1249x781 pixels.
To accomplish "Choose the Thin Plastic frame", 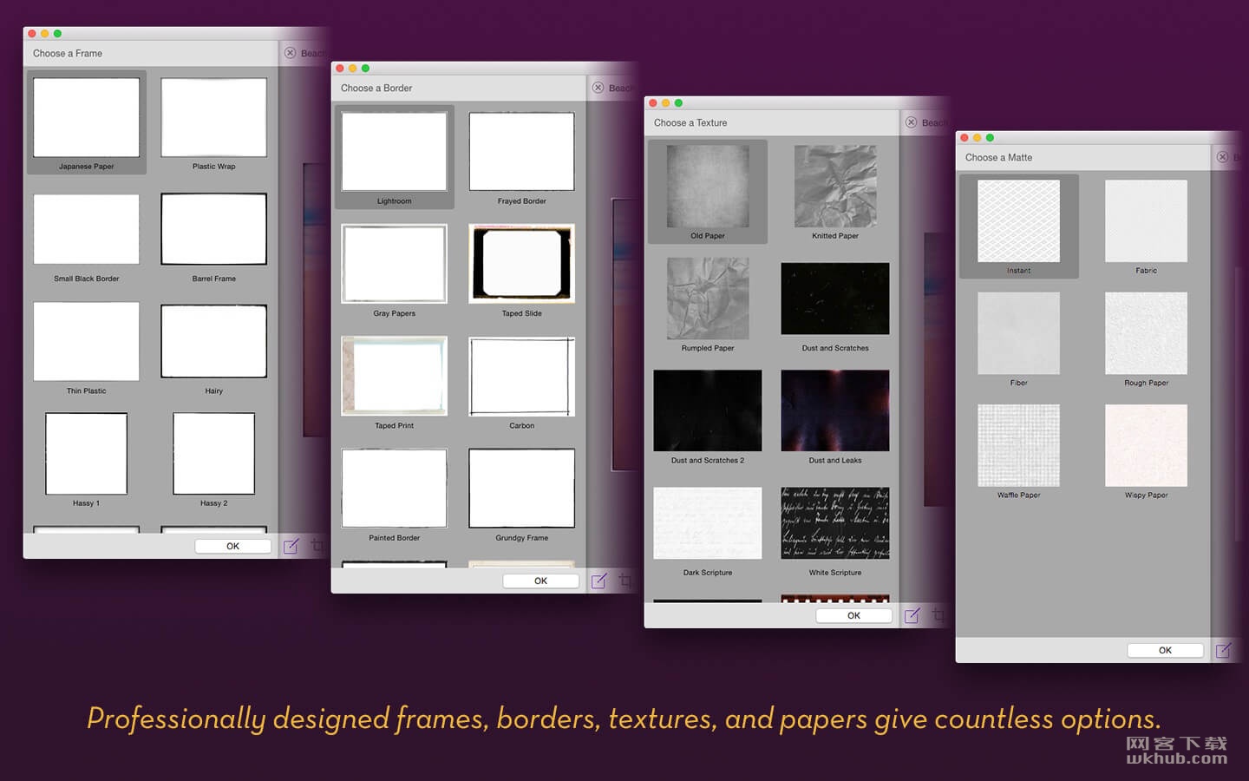I will coord(86,341).
